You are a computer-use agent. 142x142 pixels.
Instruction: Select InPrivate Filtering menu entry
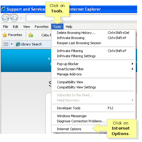coord(93,51)
